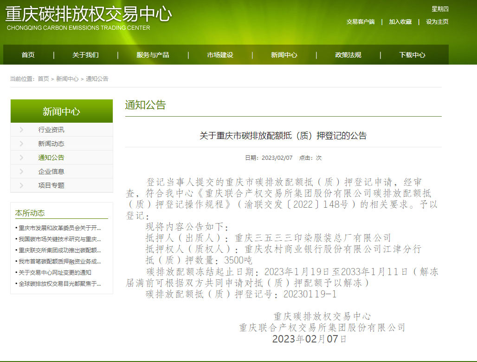
Task: Click the date text 2023/02/07
Action: 277,158
